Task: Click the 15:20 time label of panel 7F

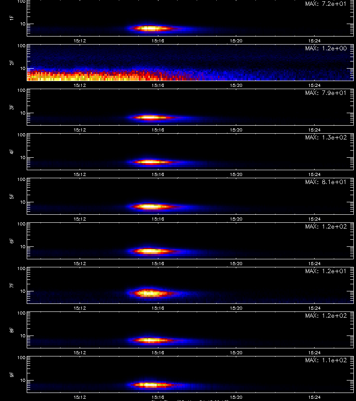Action: pos(236,308)
